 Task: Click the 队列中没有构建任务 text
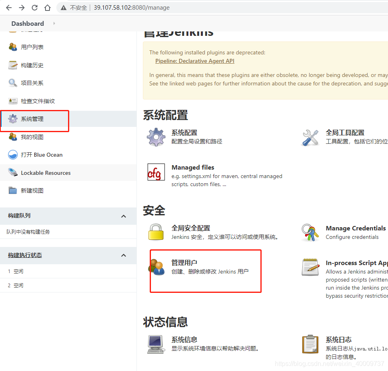pyautogui.click(x=28, y=232)
